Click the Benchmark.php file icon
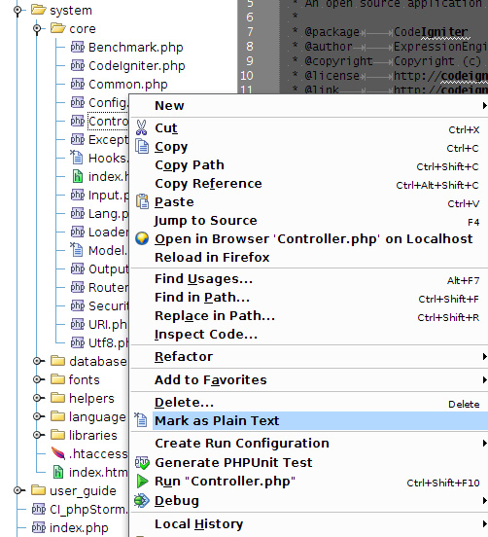 click(78, 47)
